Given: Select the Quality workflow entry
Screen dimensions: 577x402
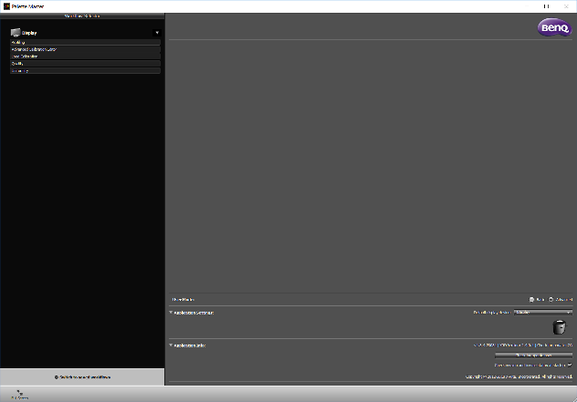Looking at the screenshot, I should 85,63.
